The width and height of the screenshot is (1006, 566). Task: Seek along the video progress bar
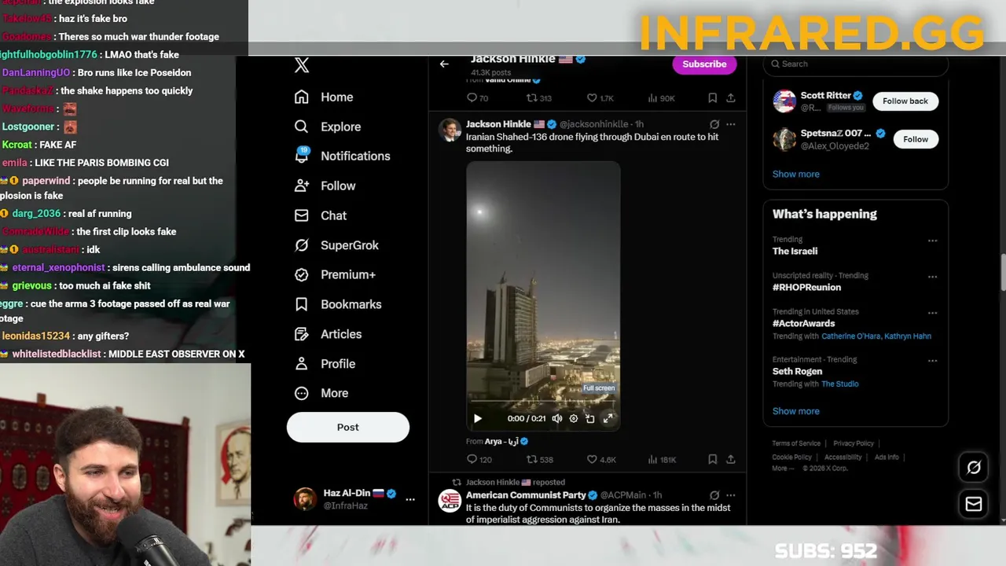543,402
